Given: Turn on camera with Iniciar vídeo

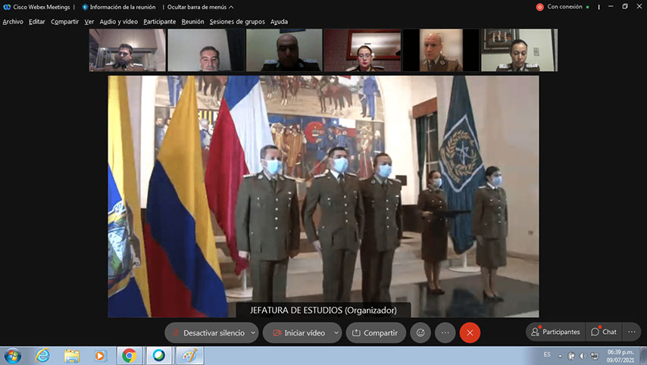Looking at the screenshot, I should pos(298,332).
